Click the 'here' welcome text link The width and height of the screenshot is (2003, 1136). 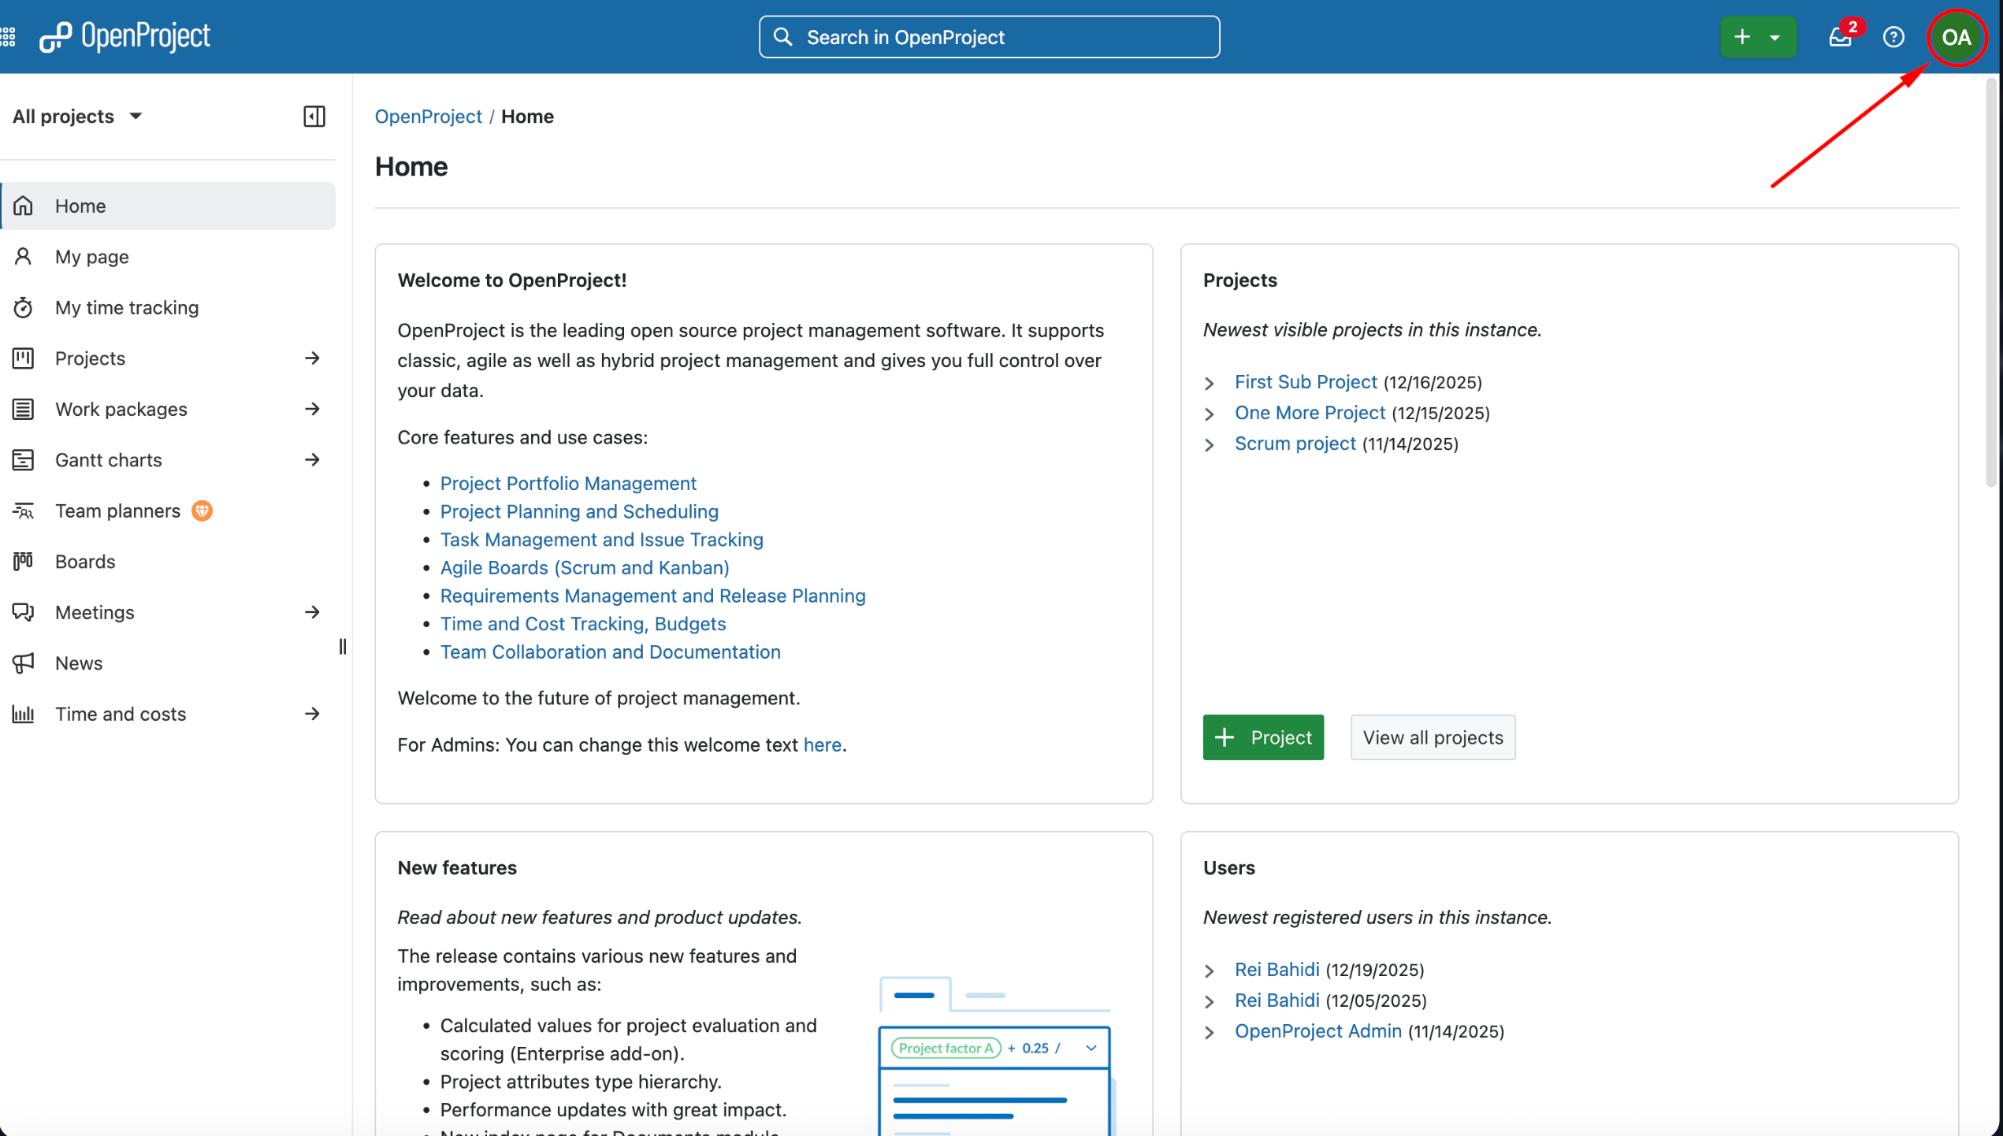tap(823, 744)
